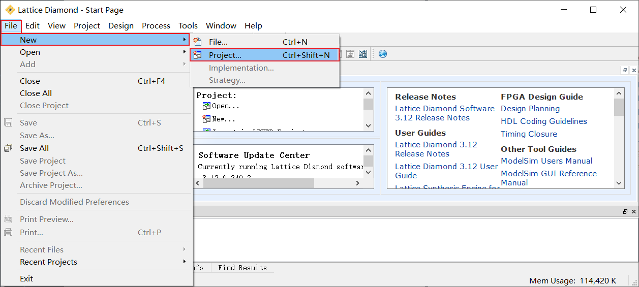Open the Design menu
The image size is (639, 287).
pos(121,25)
